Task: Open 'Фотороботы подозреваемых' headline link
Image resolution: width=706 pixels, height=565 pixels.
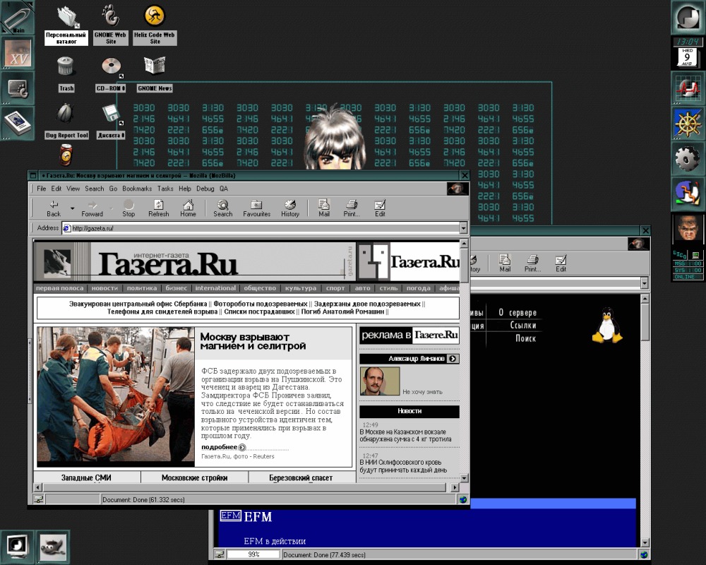Action: click(261, 304)
